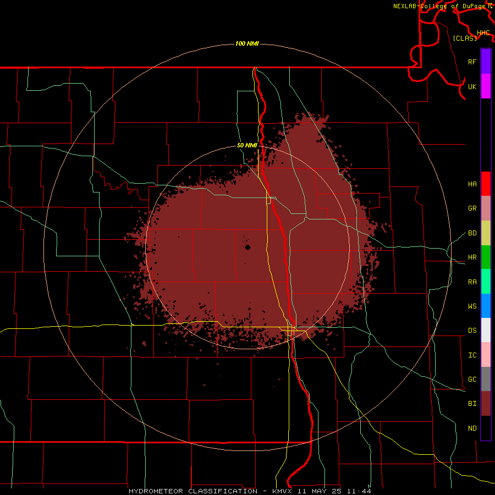Click the black radar site dot at center
495x495 pixels.
pos(248,247)
